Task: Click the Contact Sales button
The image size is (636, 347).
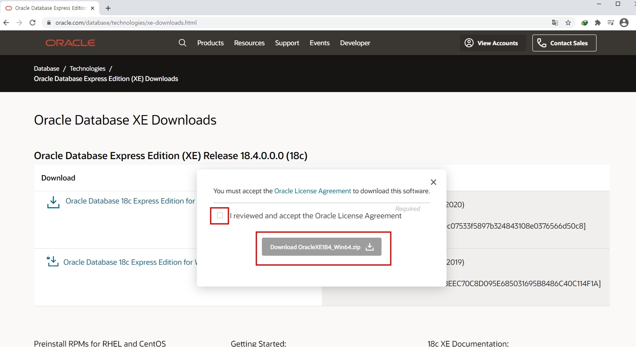Action: pos(564,43)
